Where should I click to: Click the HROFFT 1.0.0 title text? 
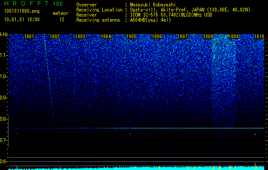click(x=34, y=3)
